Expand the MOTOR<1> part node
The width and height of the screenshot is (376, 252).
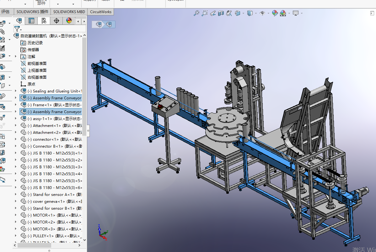tap(16, 215)
